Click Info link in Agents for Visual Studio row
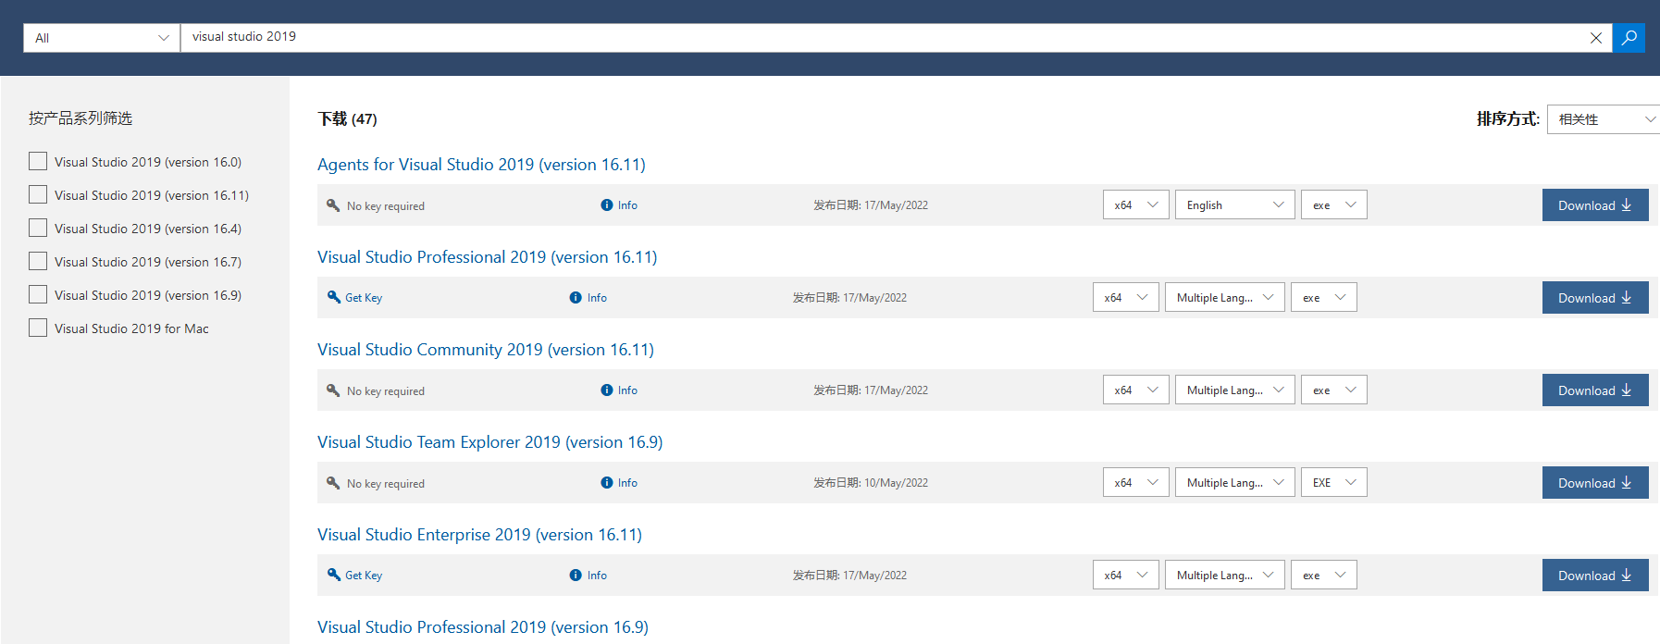 click(627, 205)
